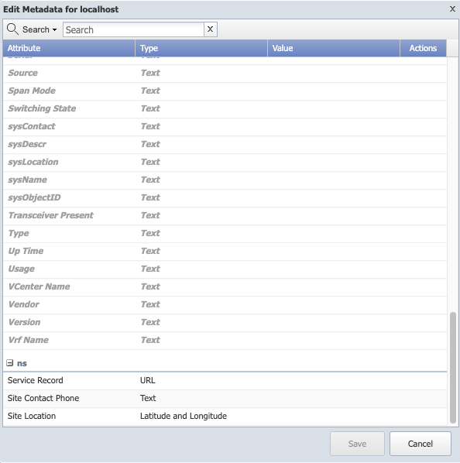Click the ns group label
Screen dimensions: 460x463
click(22, 363)
